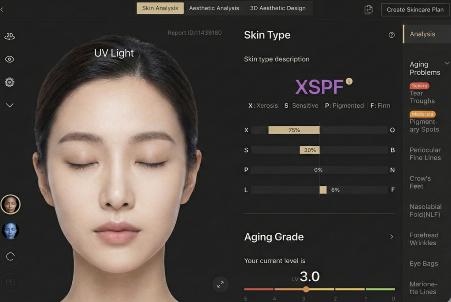The image size is (451, 302).
Task: Click the 2D rotate view icon
Action: [x=10, y=36]
